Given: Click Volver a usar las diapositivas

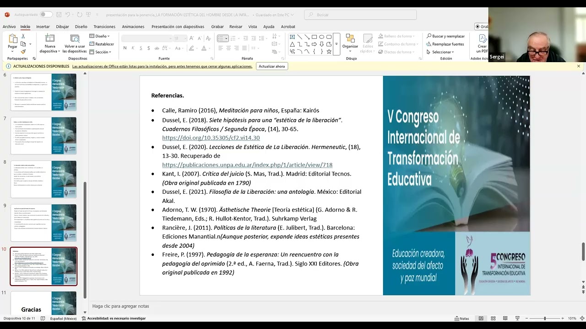Looking at the screenshot, I should [x=75, y=43].
